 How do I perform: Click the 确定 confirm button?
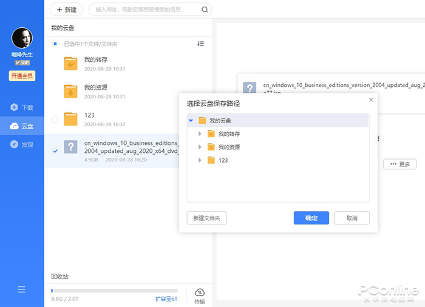311,218
